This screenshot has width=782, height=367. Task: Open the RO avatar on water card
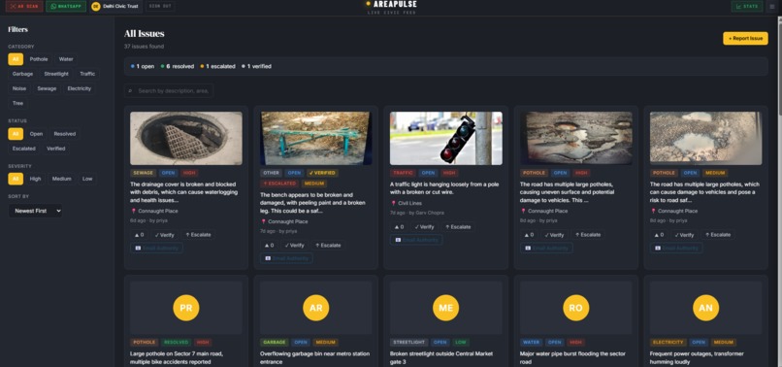tap(575, 308)
